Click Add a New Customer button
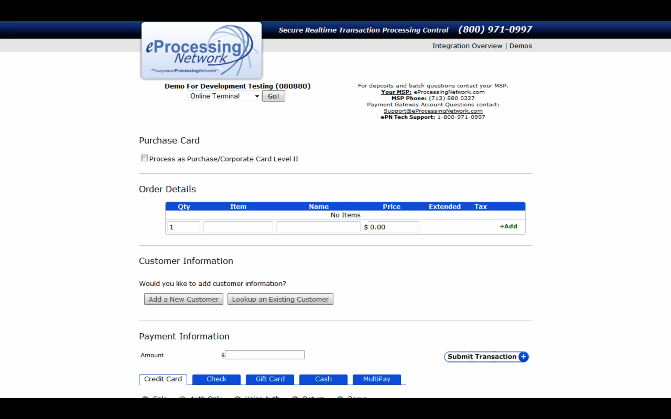671x419 pixels. [x=183, y=299]
